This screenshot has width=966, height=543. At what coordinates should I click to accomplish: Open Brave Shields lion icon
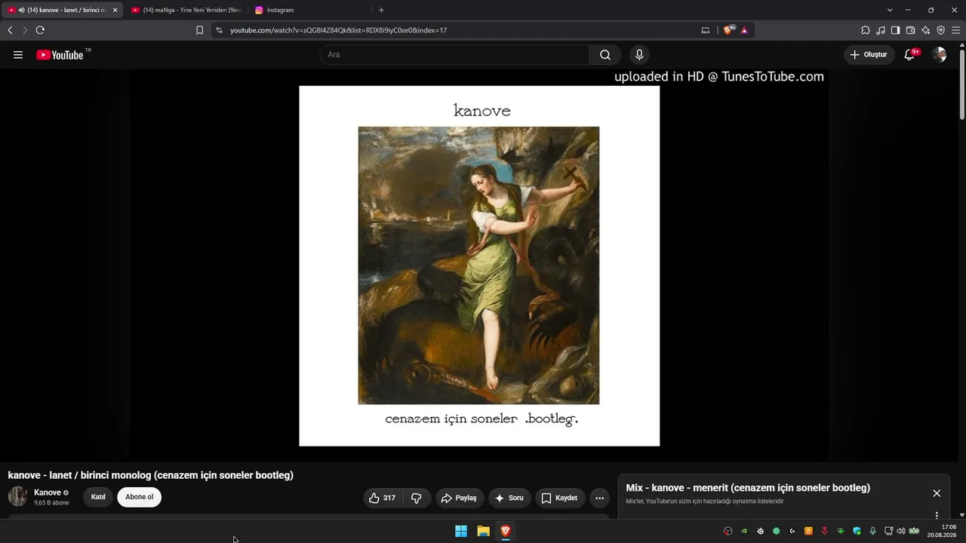(728, 30)
